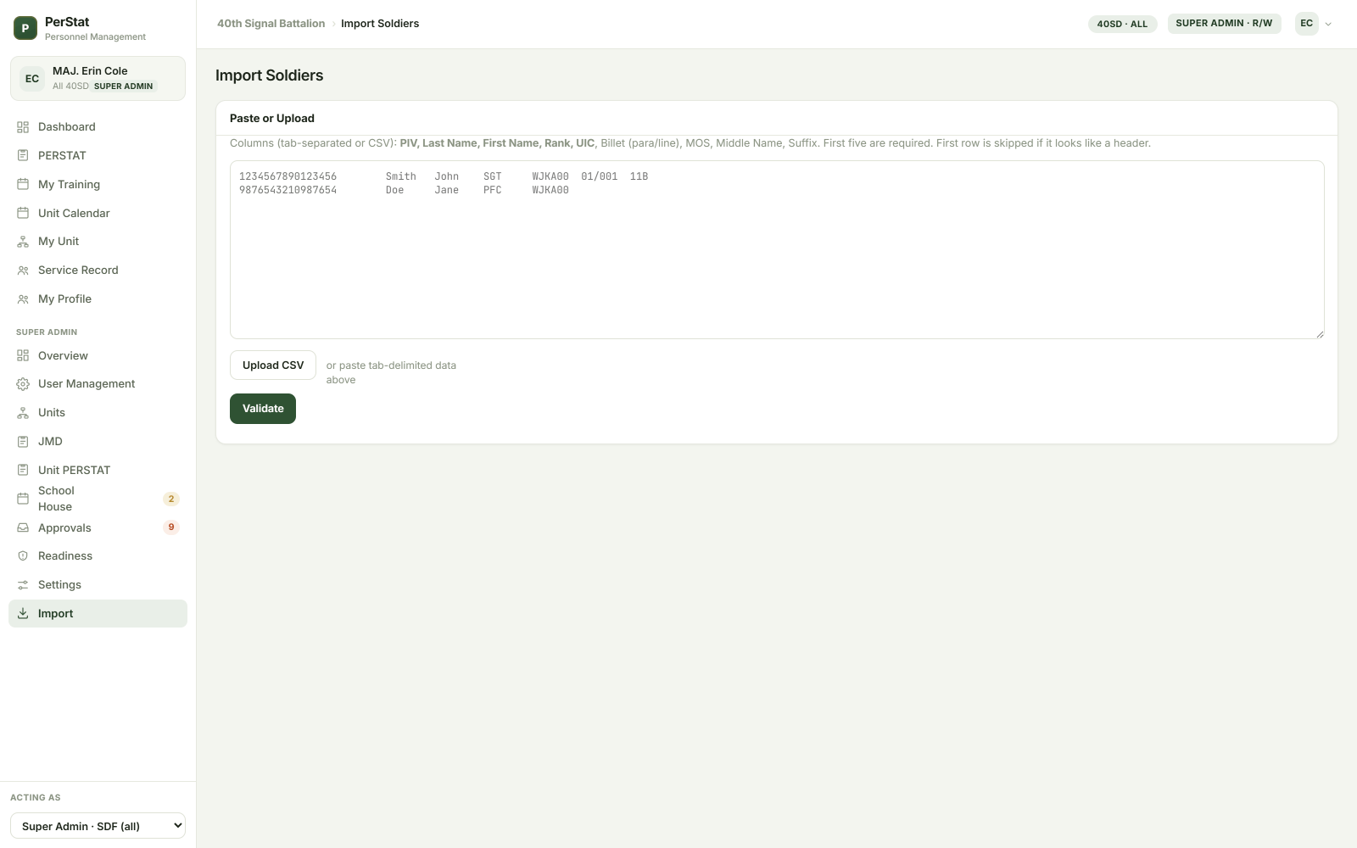Click the 40SD · ALL scope badge
The image size is (1357, 848).
click(x=1122, y=24)
